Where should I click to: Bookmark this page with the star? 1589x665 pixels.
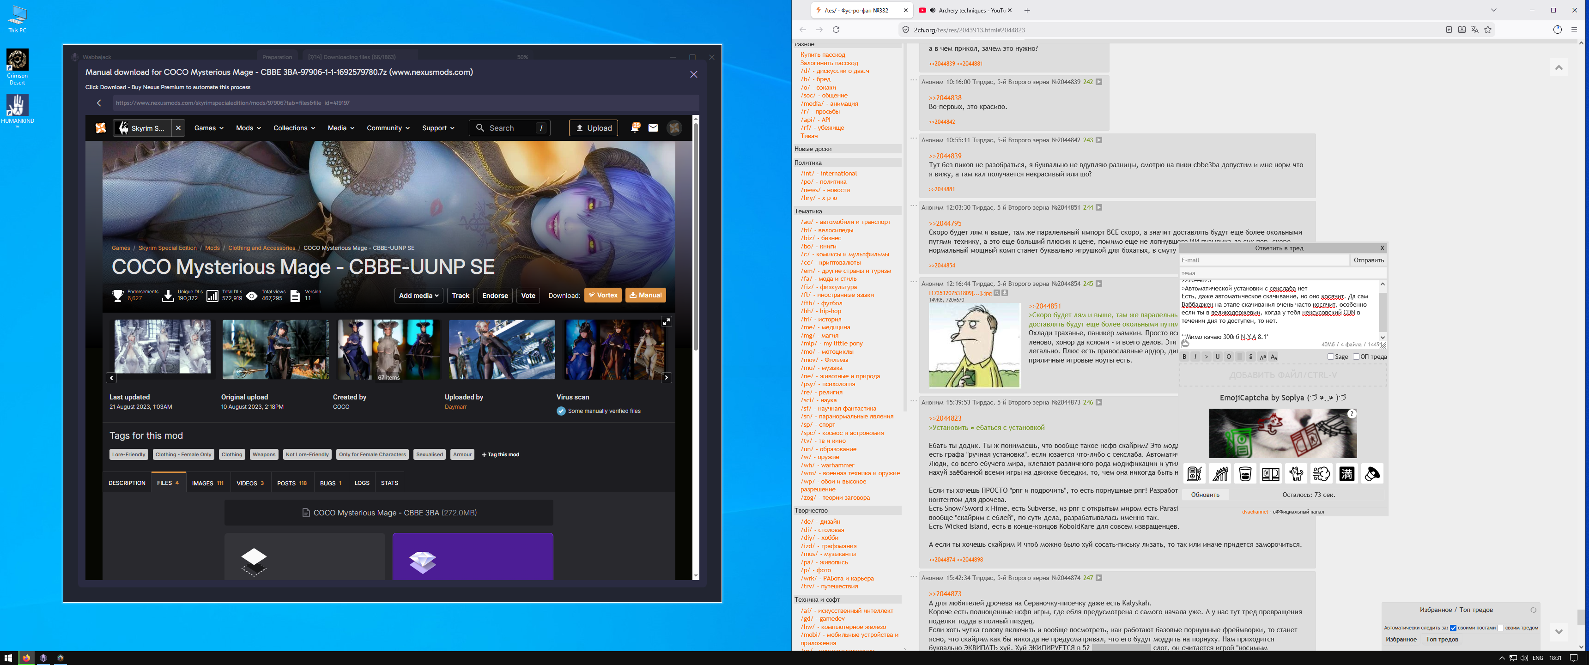(1488, 30)
